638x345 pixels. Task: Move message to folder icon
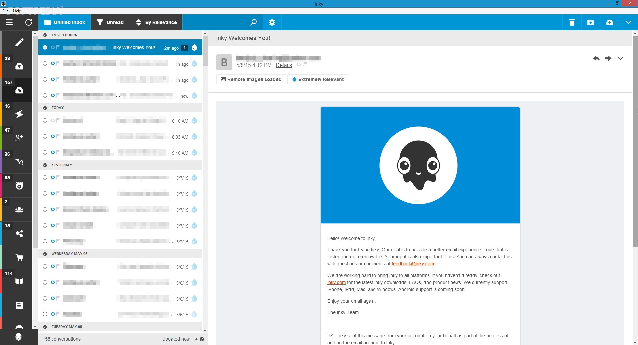point(590,22)
